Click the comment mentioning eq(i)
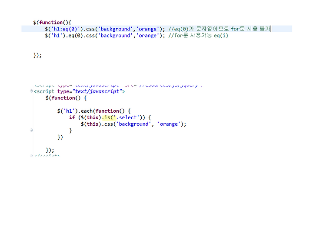The width and height of the screenshot is (313, 235). pos(198,36)
